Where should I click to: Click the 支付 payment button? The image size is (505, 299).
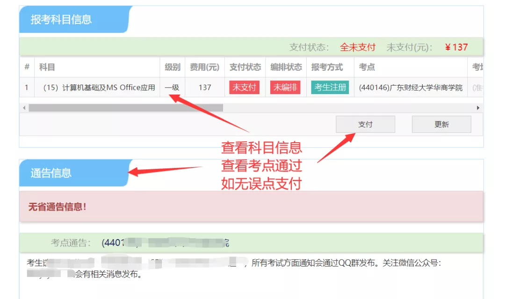pyautogui.click(x=365, y=124)
